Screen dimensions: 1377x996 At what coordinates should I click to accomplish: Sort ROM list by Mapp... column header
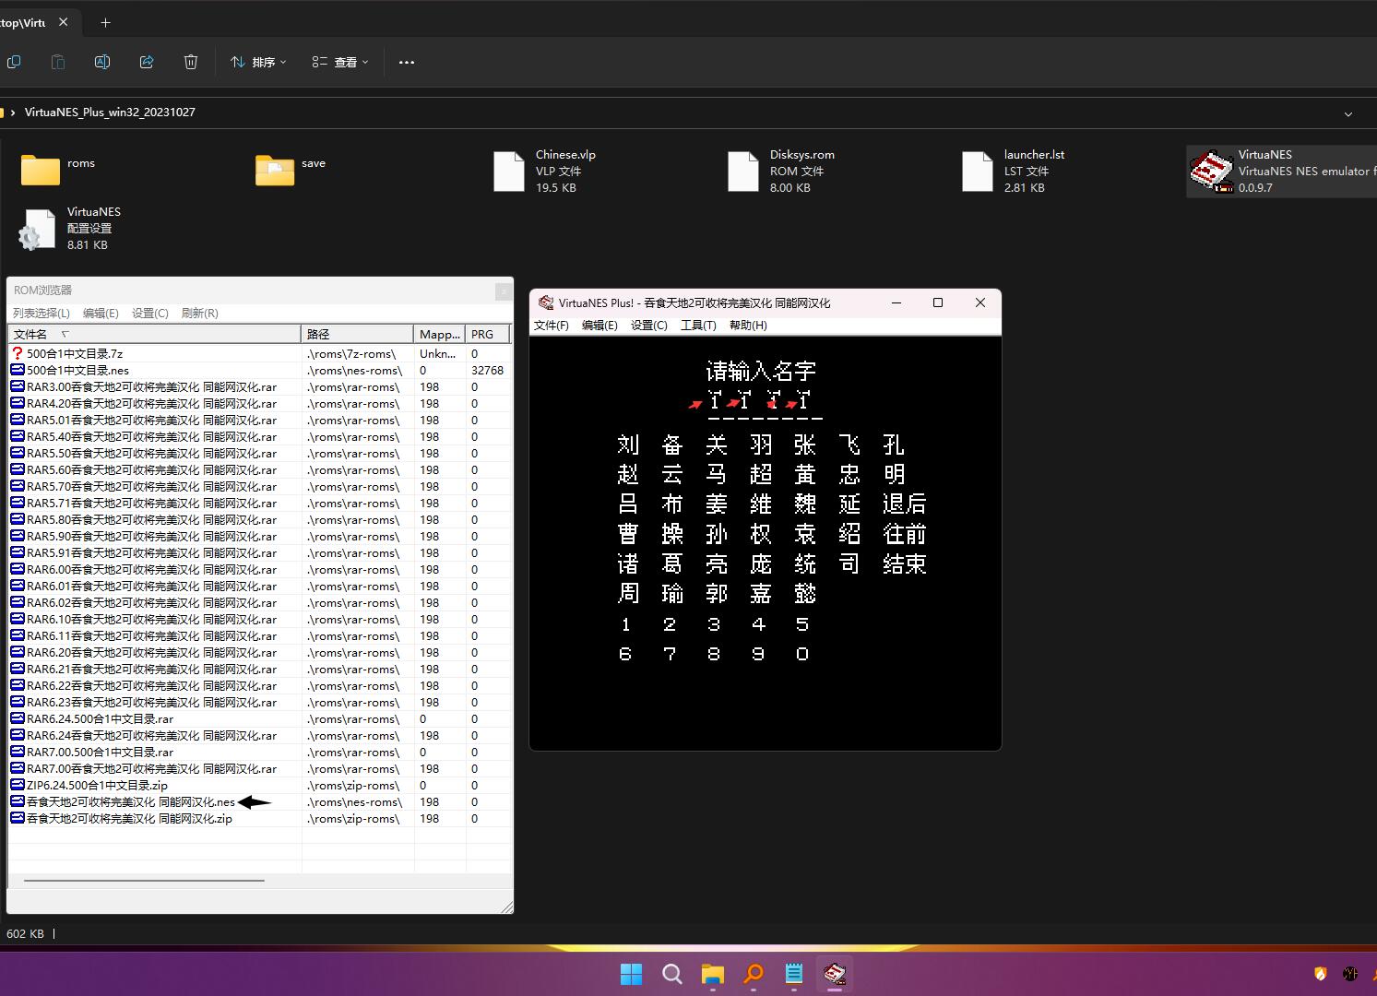(440, 334)
